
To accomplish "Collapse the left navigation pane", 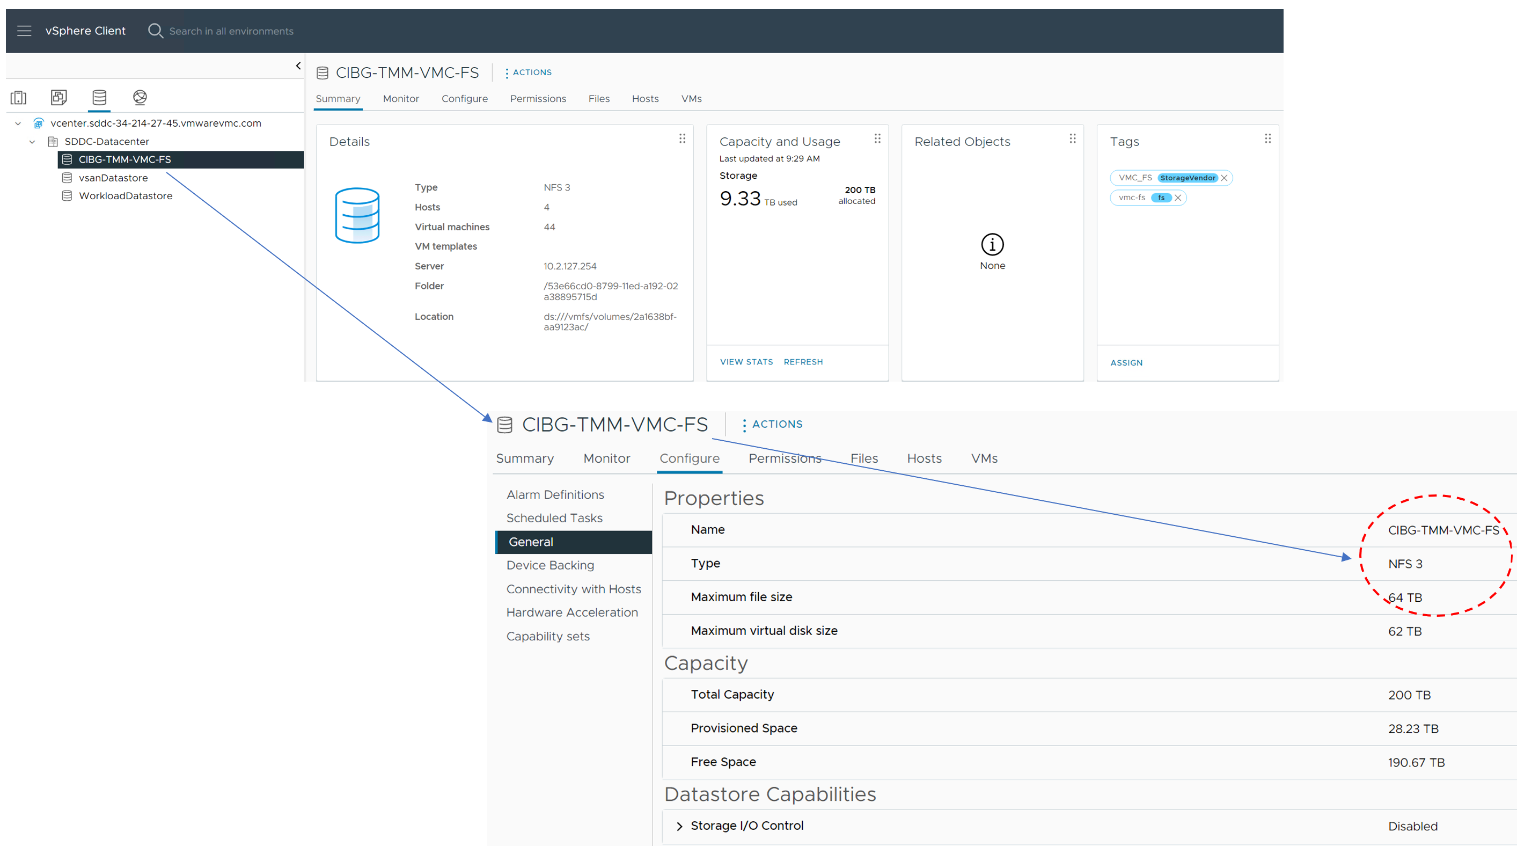I will pyautogui.click(x=298, y=66).
